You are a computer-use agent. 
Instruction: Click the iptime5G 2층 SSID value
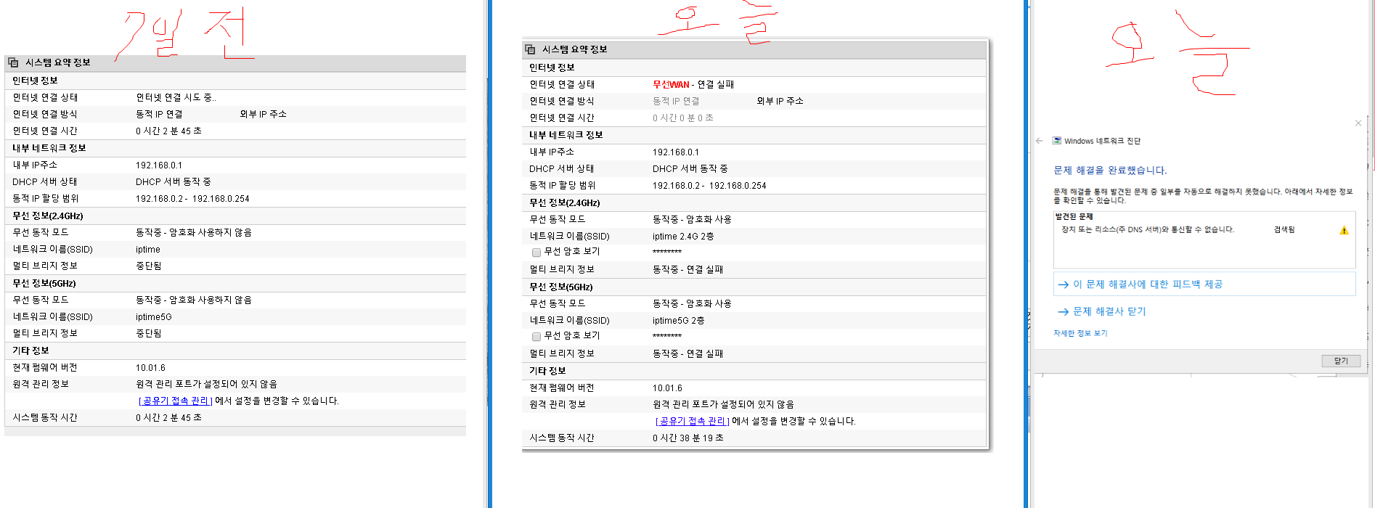coord(678,321)
